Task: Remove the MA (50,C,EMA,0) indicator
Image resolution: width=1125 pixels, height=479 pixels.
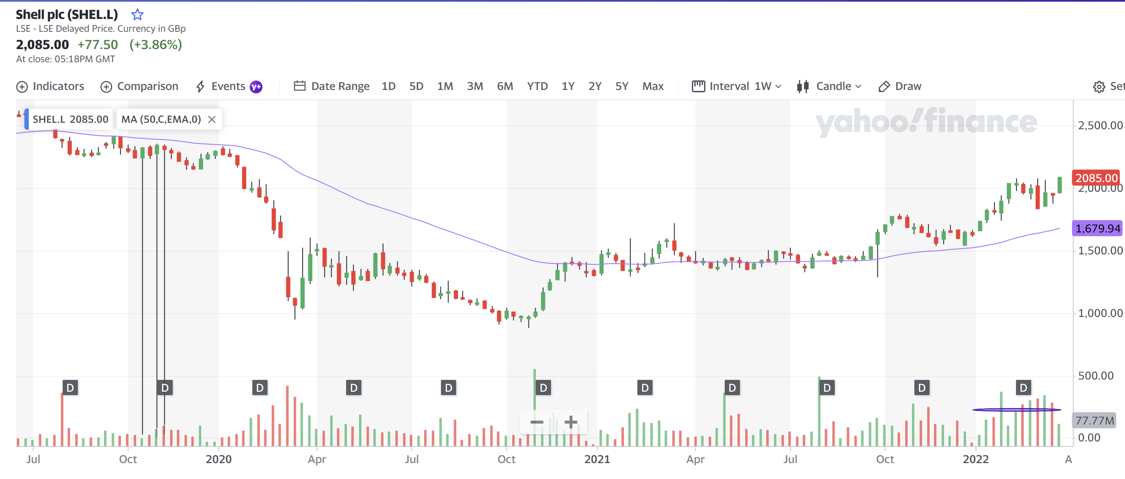Action: (212, 119)
